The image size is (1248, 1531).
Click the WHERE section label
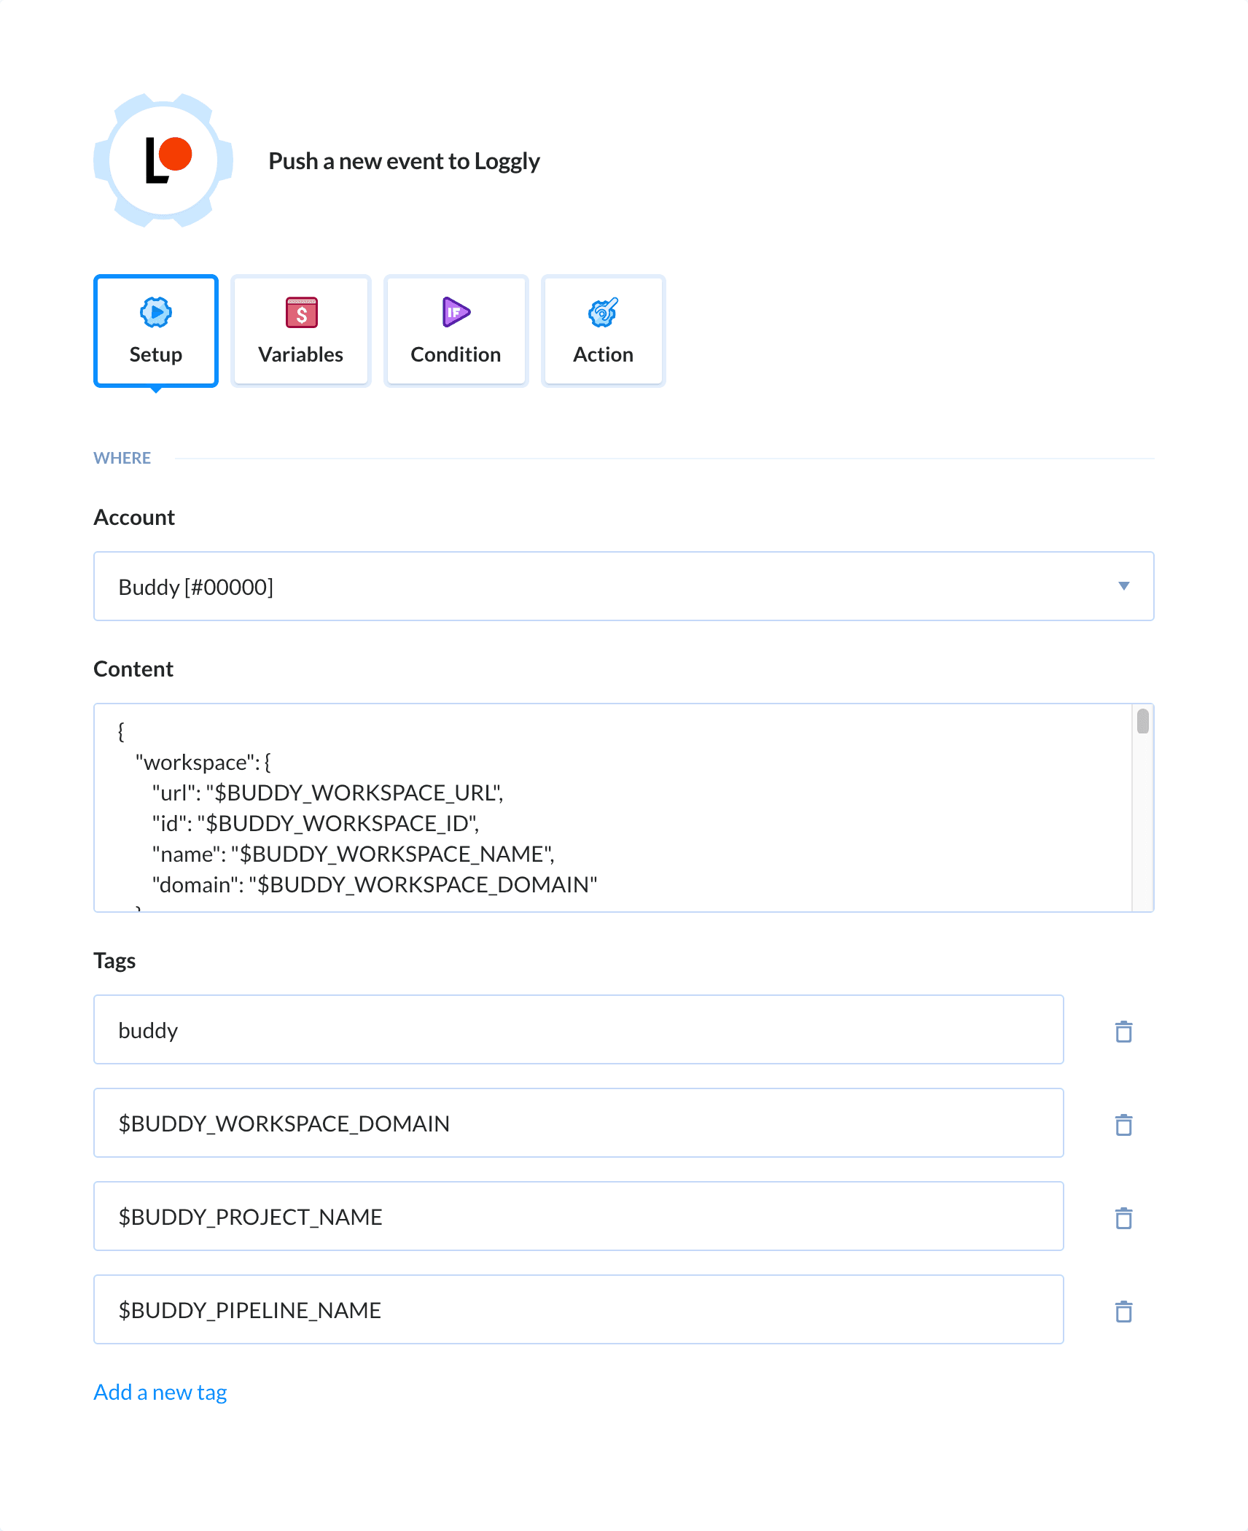point(122,458)
